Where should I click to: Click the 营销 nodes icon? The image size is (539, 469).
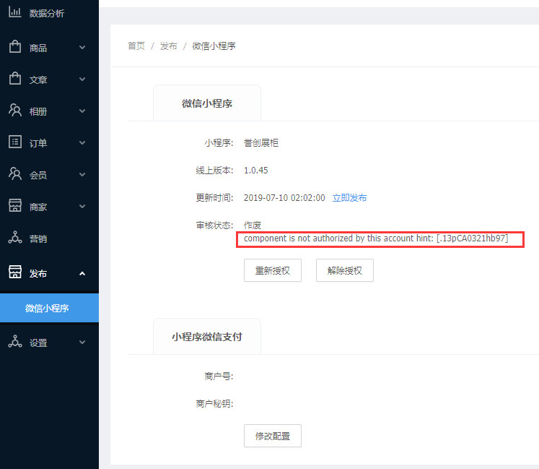pos(14,237)
